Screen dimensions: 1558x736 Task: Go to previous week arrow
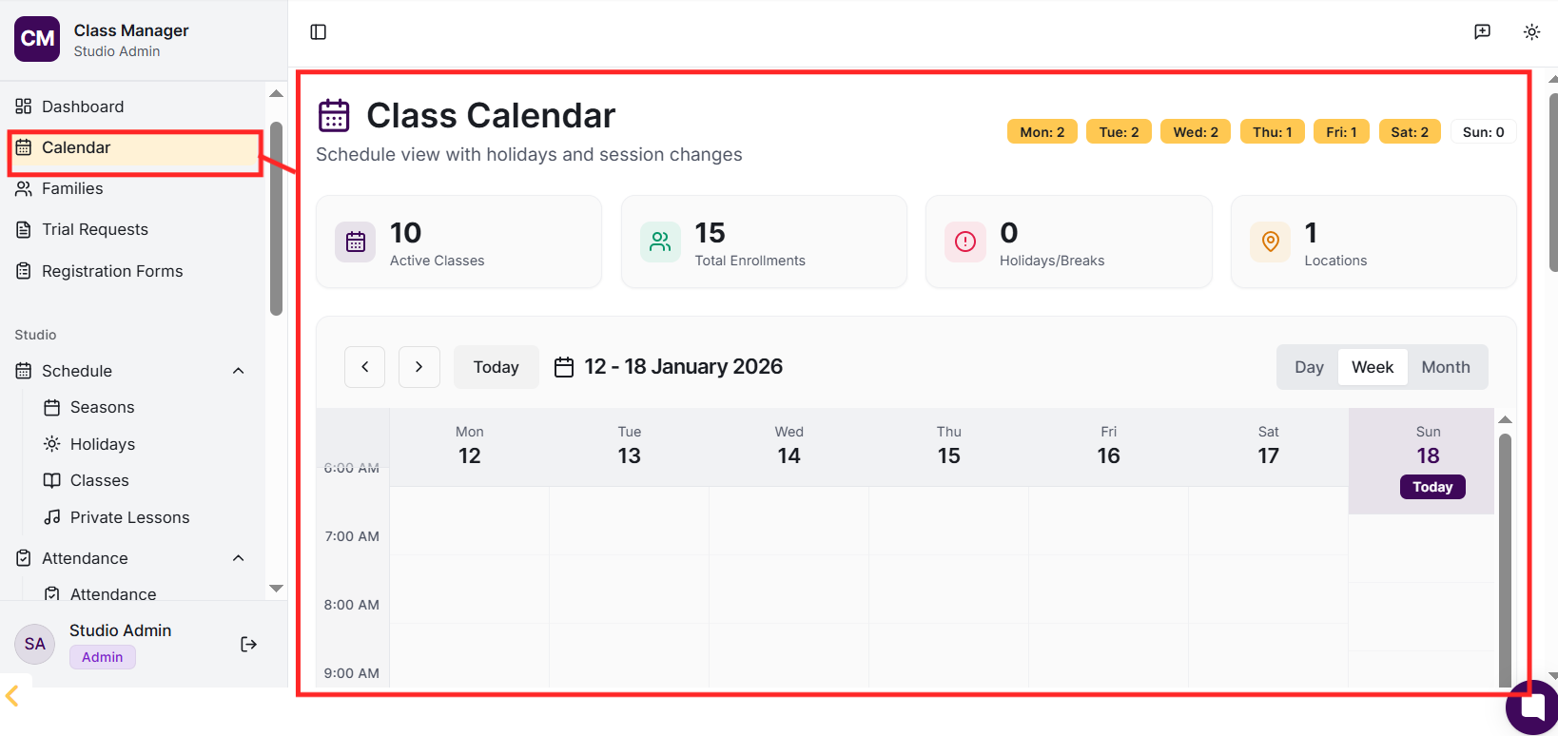tap(365, 367)
